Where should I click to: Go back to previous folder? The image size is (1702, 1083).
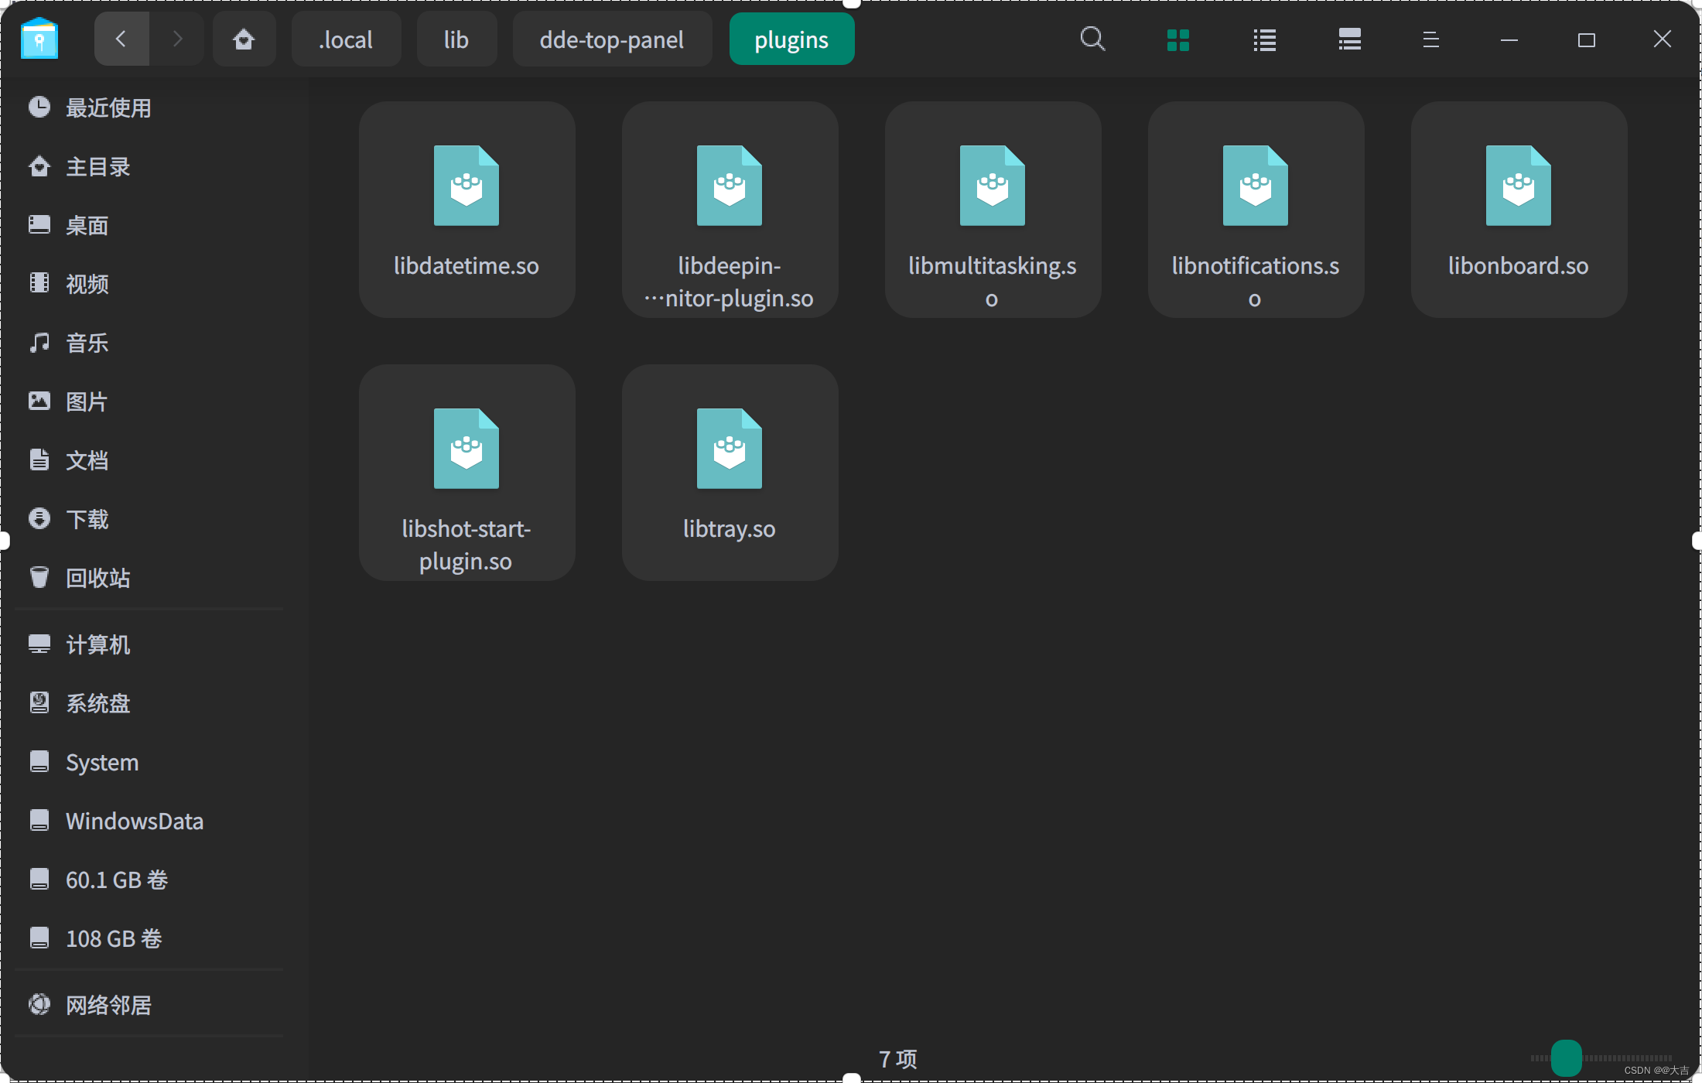121,39
